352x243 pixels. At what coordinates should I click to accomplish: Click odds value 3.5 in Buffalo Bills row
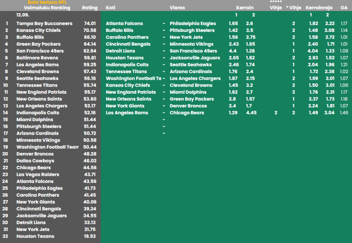(250, 30)
